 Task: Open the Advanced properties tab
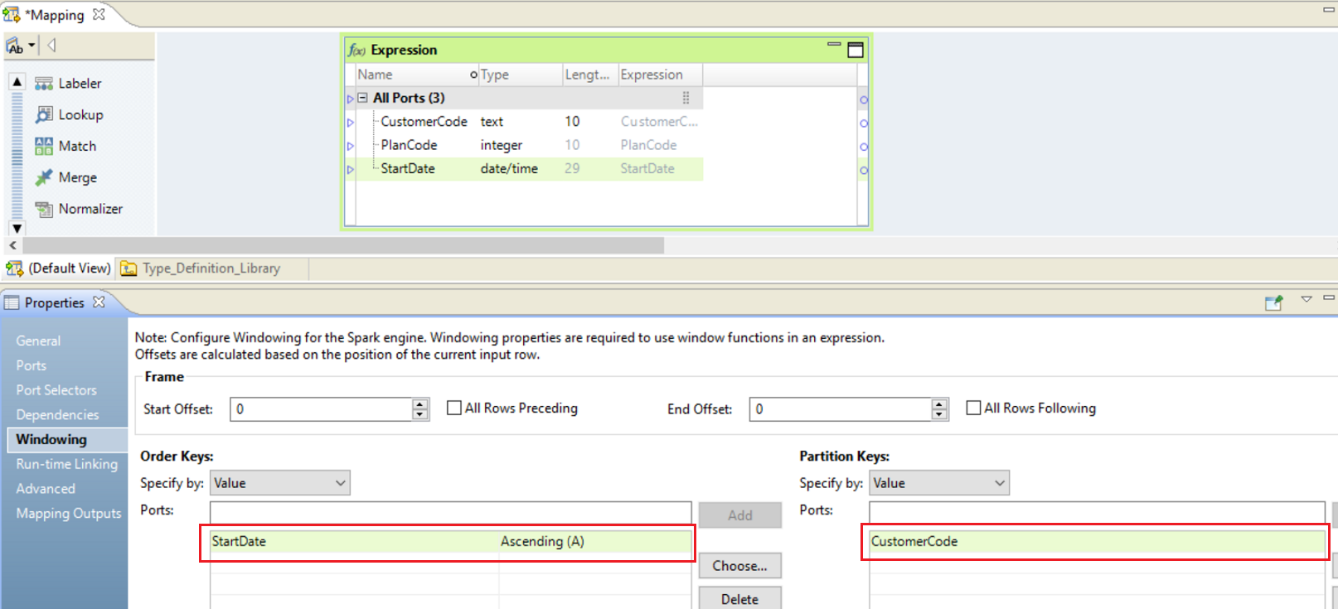click(46, 489)
